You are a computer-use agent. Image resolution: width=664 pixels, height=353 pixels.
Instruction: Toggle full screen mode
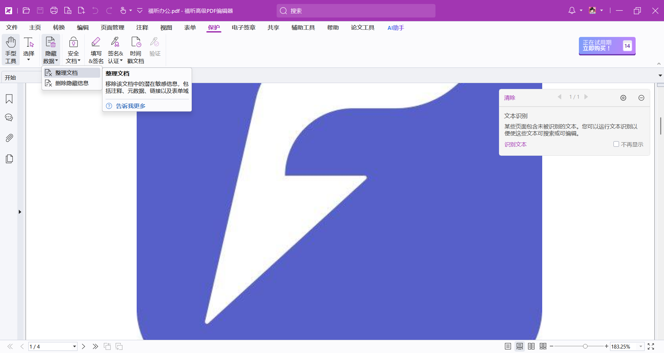651,346
